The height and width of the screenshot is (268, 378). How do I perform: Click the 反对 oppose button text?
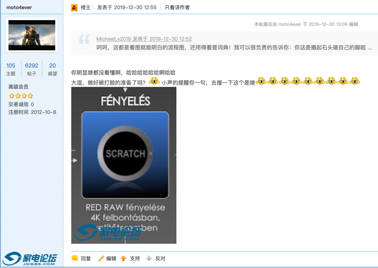(160, 258)
